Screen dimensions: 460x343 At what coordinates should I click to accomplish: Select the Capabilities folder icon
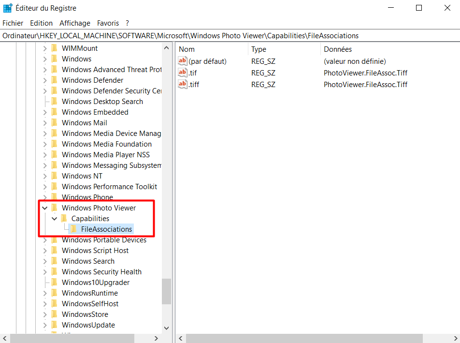click(x=64, y=218)
